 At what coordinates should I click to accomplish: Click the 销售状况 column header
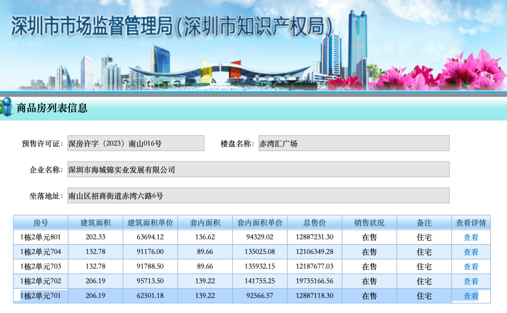tap(369, 222)
